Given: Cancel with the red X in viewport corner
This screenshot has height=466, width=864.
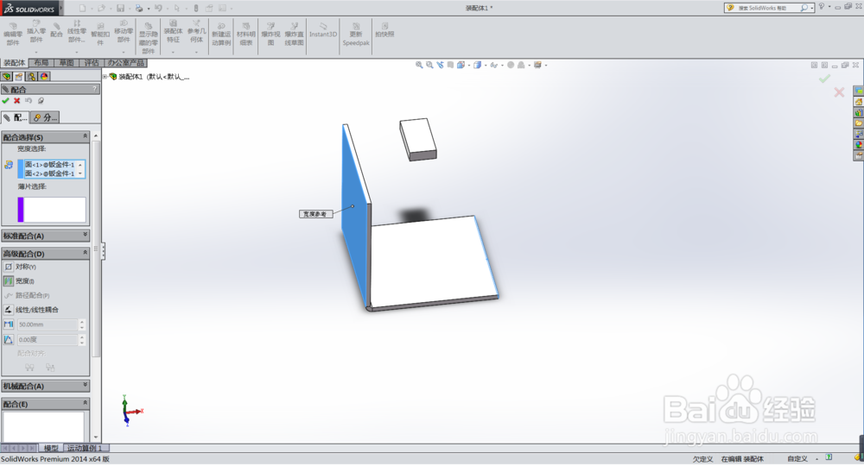Looking at the screenshot, I should (839, 92).
